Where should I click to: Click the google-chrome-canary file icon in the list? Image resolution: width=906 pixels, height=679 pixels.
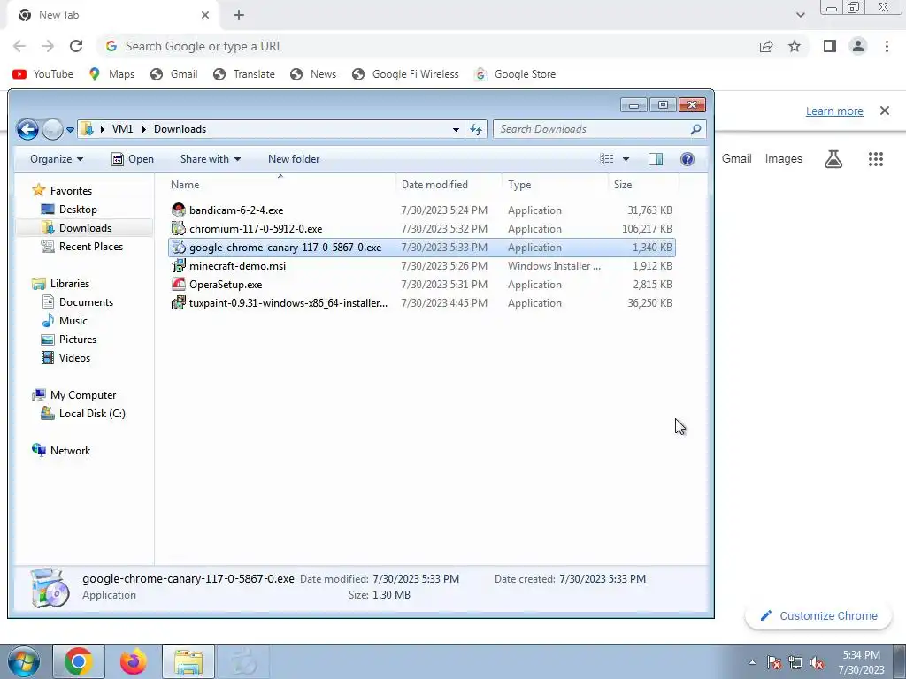tap(179, 248)
